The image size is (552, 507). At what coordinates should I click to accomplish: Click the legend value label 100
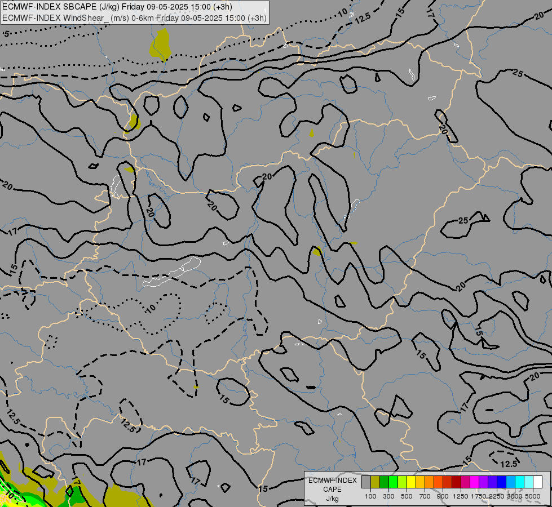(370, 496)
